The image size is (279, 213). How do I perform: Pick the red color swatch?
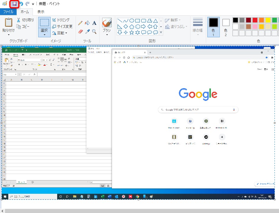255,20
